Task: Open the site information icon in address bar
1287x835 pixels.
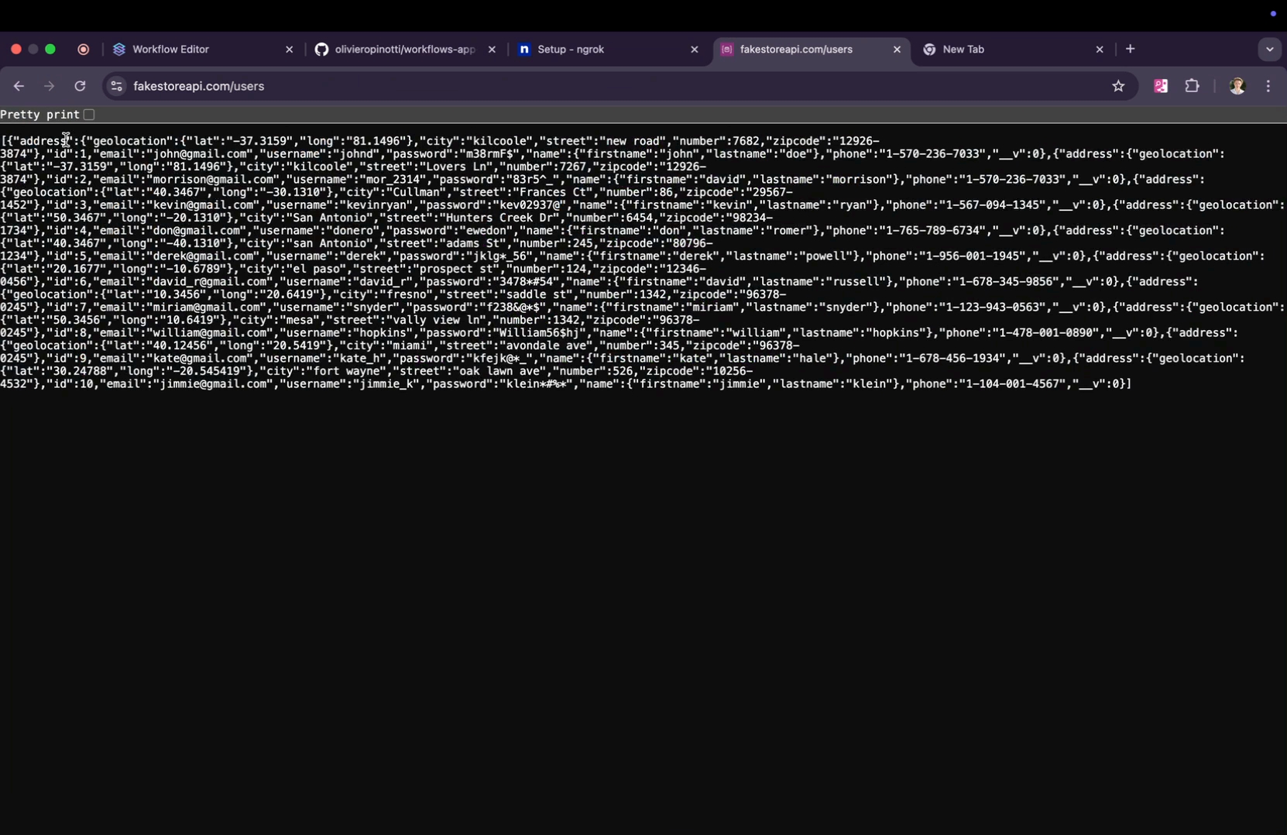Action: pos(116,86)
